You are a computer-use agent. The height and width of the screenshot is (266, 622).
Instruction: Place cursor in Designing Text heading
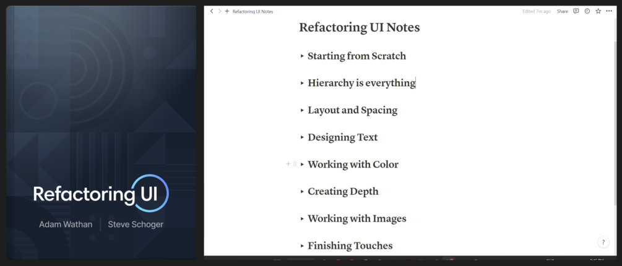pos(343,137)
